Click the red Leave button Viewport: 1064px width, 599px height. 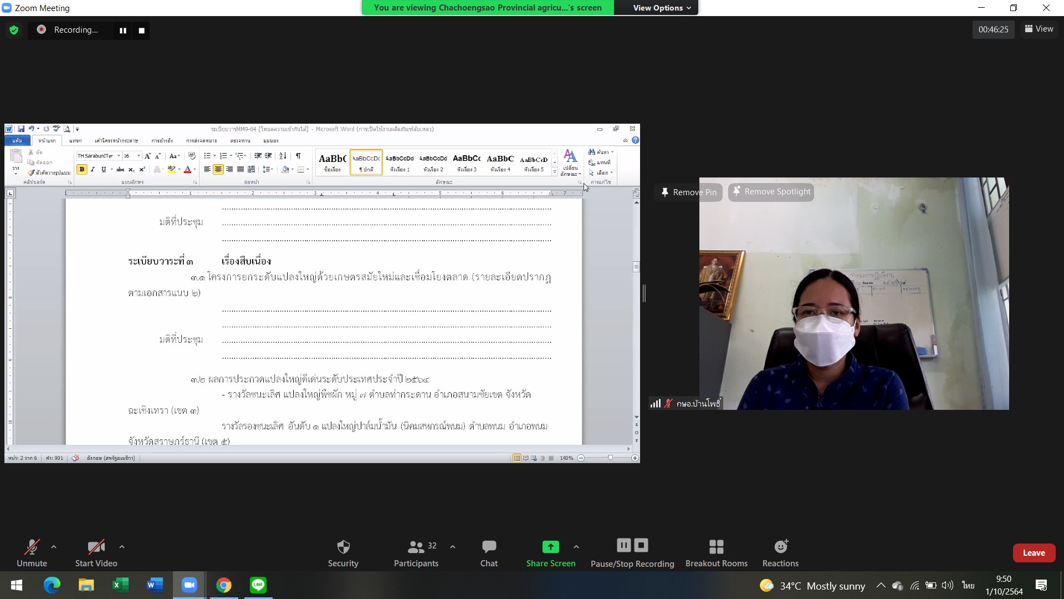coord(1034,553)
